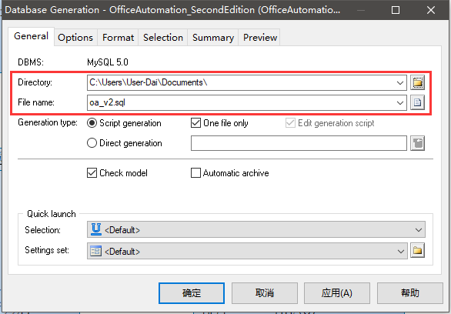This screenshot has height=314, width=451.
Task: Open the Directory folder browse icon
Action: coord(417,83)
